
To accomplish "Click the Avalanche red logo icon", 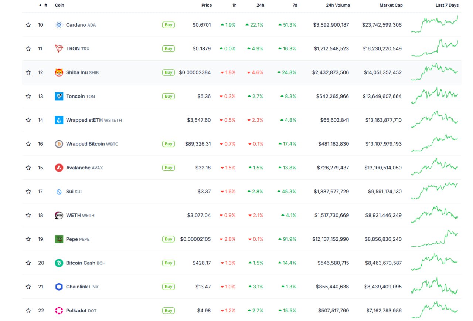I will [x=59, y=168].
